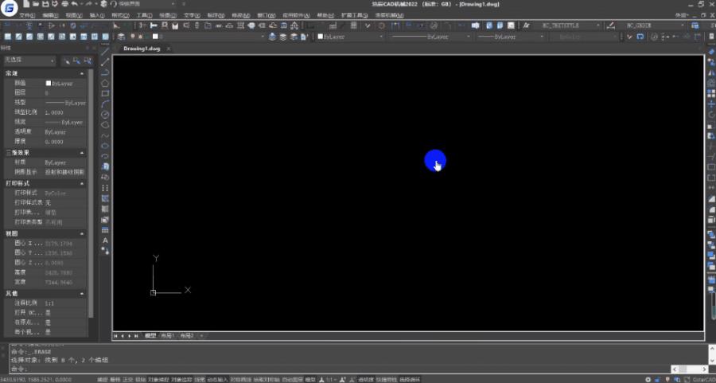Screen dimensions: 716x383
Task: Collapse the 三维效果 properties section
Action: click(x=82, y=153)
